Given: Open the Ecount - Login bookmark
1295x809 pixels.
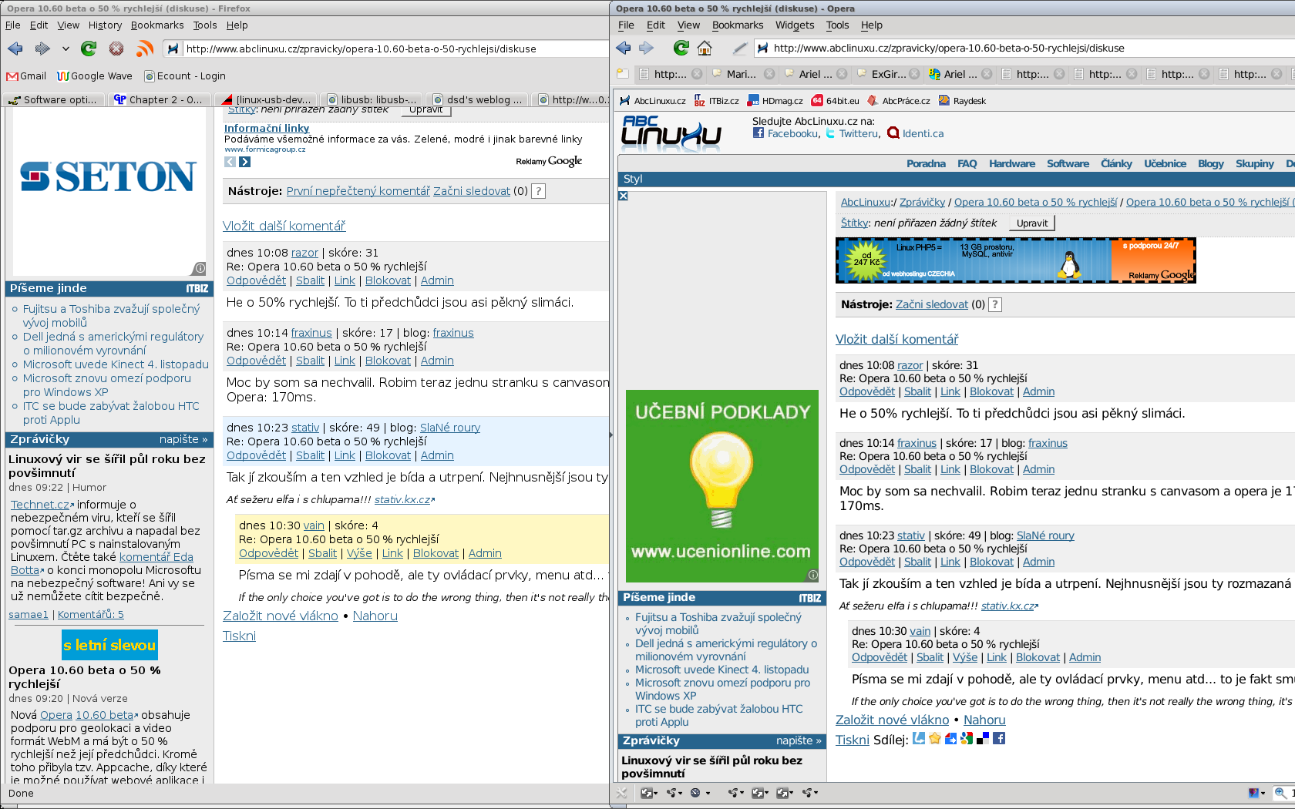Looking at the screenshot, I should click(184, 76).
